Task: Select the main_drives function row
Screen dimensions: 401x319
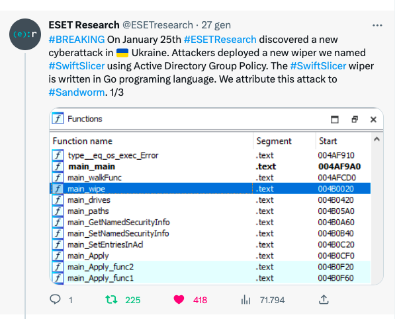Action: pyautogui.click(x=89, y=199)
